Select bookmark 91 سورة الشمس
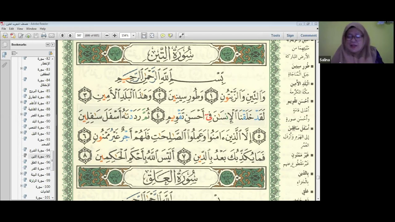This screenshot has height=222, width=395. point(39,127)
